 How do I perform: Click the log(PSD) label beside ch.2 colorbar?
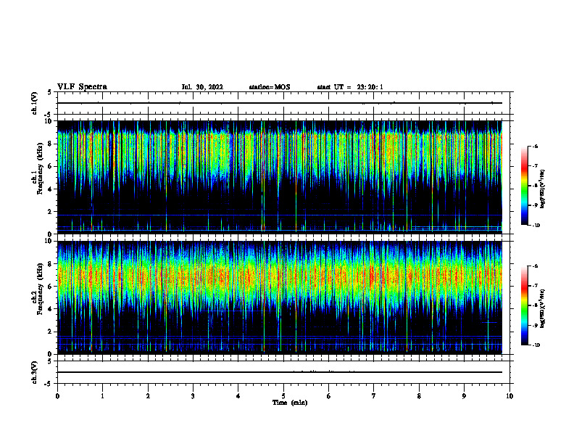[x=543, y=308]
